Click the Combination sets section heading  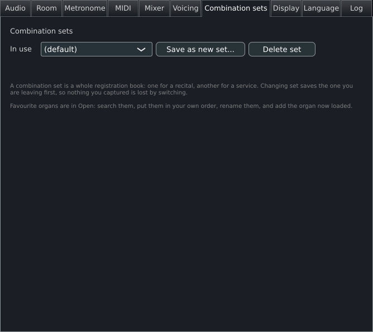point(41,31)
